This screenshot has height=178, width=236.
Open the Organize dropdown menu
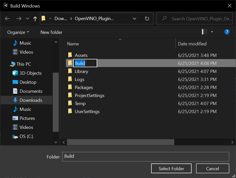[x=18, y=32]
